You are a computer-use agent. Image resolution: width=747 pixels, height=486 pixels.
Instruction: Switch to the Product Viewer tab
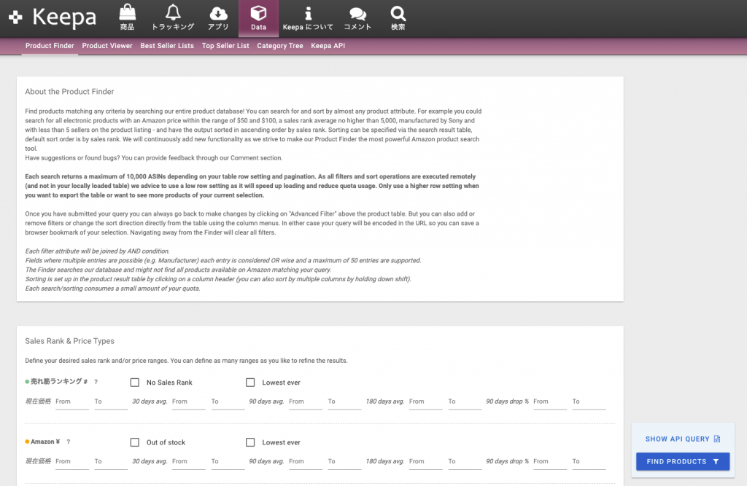click(x=107, y=46)
